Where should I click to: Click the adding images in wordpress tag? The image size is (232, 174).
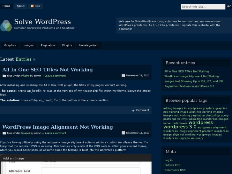[183, 108]
